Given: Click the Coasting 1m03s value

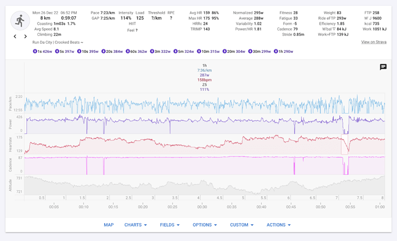Looking at the screenshot, I should point(60,24).
